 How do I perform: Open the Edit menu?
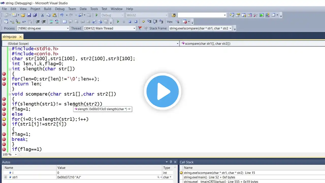coord(13,9)
